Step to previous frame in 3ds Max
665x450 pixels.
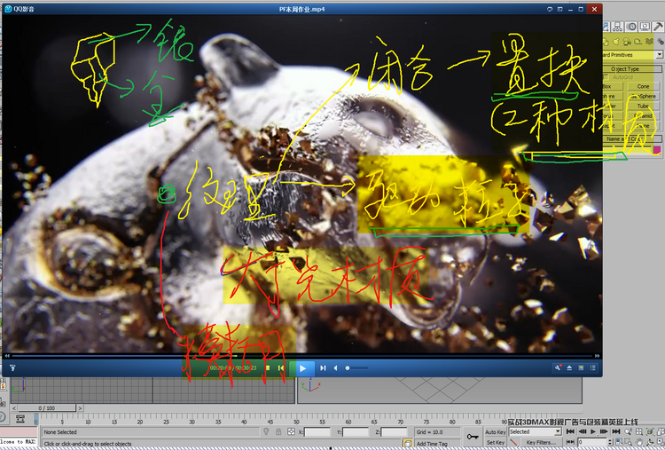pyautogui.click(x=582, y=431)
